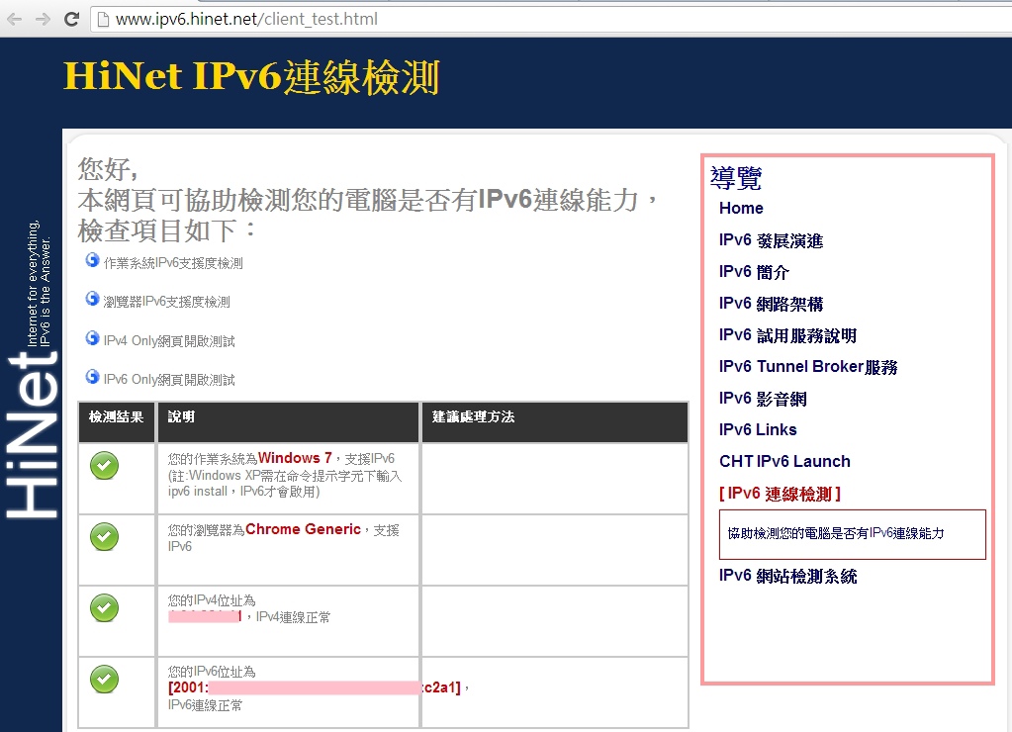1012x732 pixels.
Task: Click the bullet icon beside 作業系統IPv6支援度檢測
Action: [92, 260]
